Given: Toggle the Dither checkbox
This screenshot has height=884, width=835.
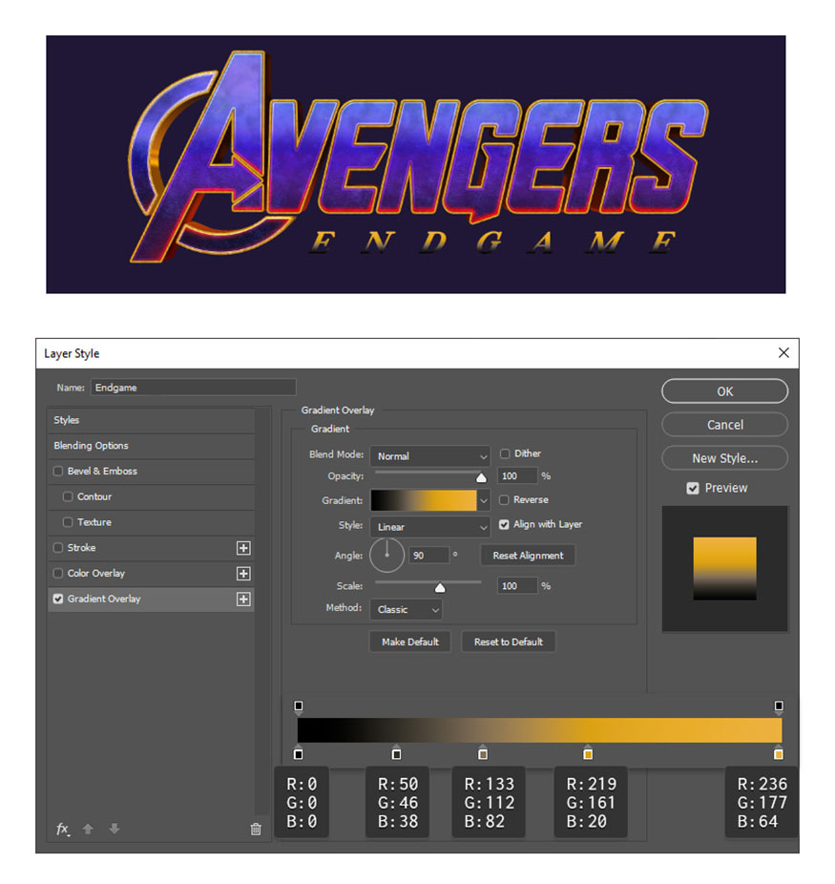Looking at the screenshot, I should click(505, 454).
